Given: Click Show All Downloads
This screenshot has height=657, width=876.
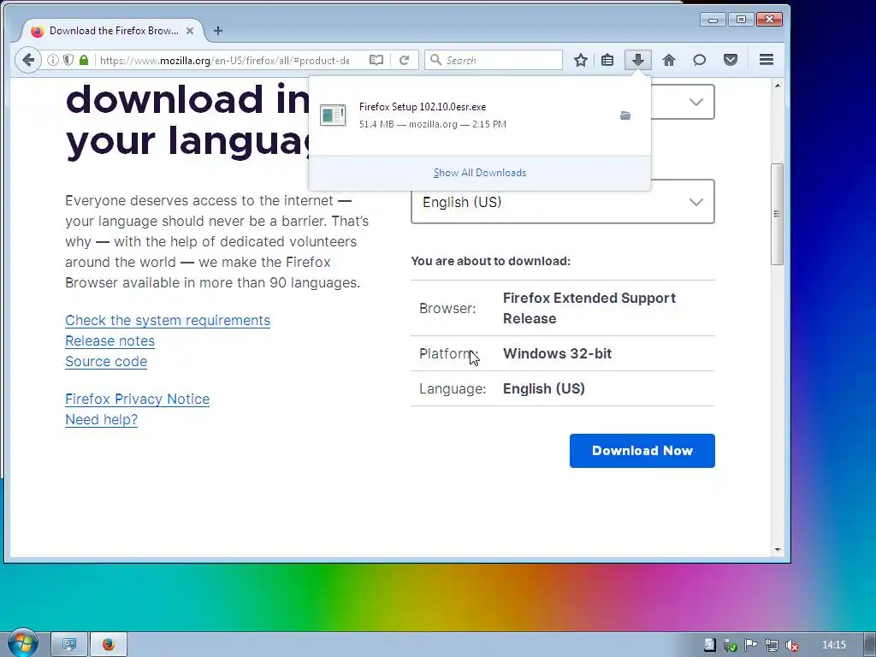Looking at the screenshot, I should pos(479,173).
